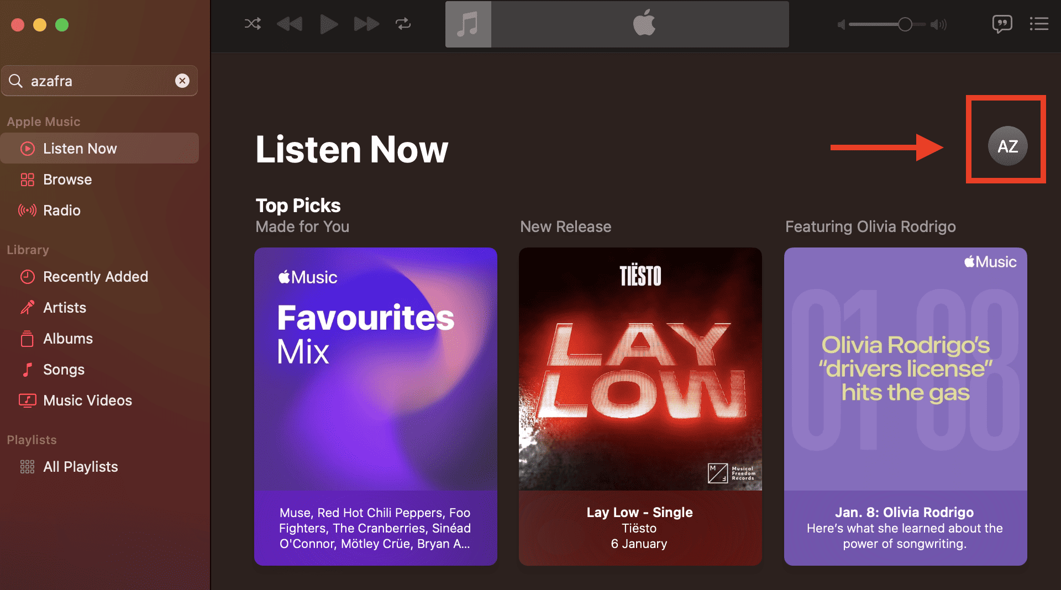This screenshot has width=1061, height=590.
Task: Open the AZ account profile
Action: tap(1007, 146)
